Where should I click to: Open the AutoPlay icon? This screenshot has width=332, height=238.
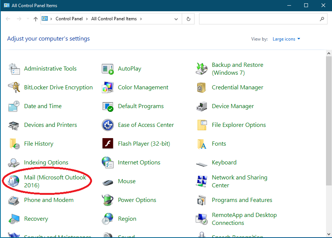[x=108, y=69]
